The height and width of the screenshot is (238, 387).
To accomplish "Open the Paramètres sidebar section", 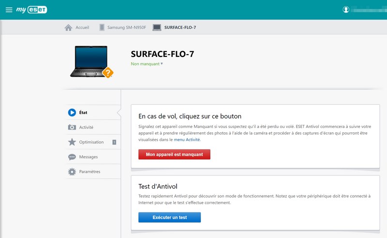I will [93, 171].
